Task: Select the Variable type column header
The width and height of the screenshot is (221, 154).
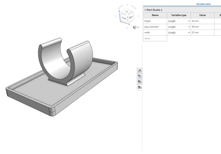Action: click(179, 15)
